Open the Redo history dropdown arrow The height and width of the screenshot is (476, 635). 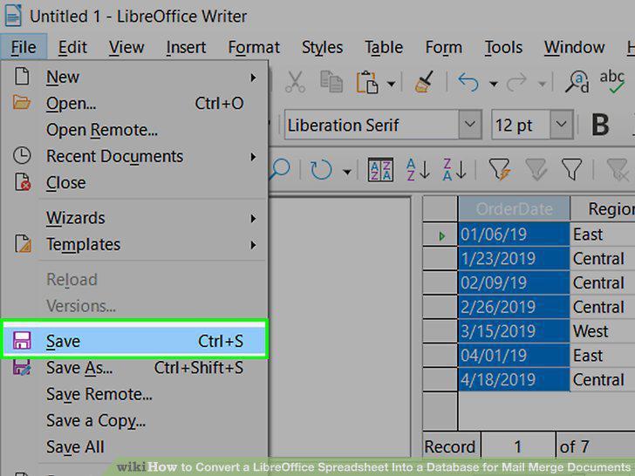pos(542,84)
